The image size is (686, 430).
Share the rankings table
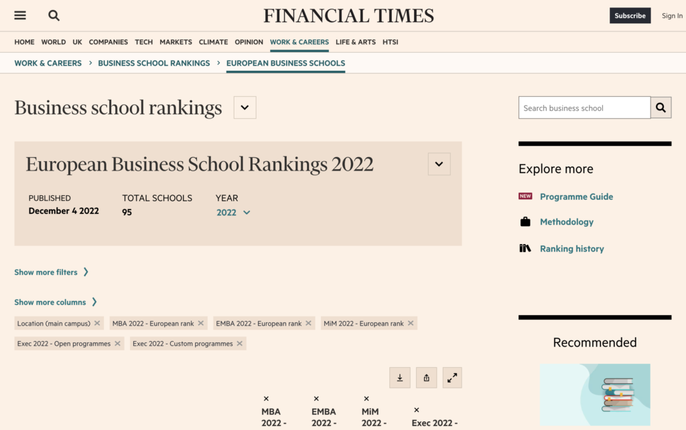[426, 378]
